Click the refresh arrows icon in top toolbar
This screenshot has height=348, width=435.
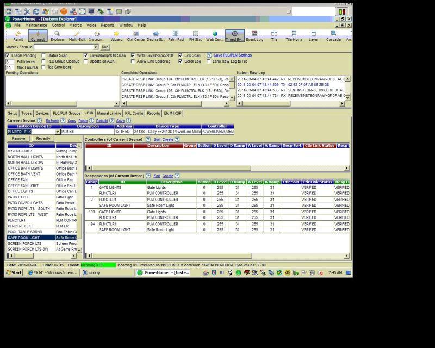[36, 11]
